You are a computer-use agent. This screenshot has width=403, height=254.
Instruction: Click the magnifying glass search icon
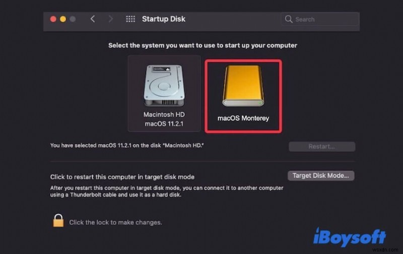[288, 19]
